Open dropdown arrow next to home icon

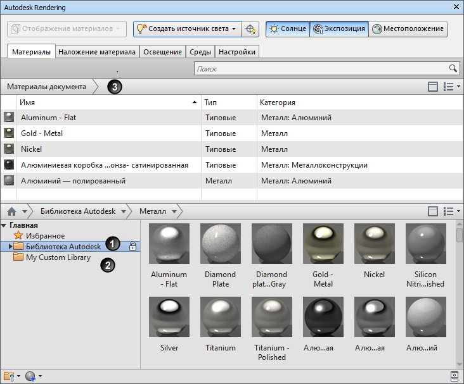(25, 211)
